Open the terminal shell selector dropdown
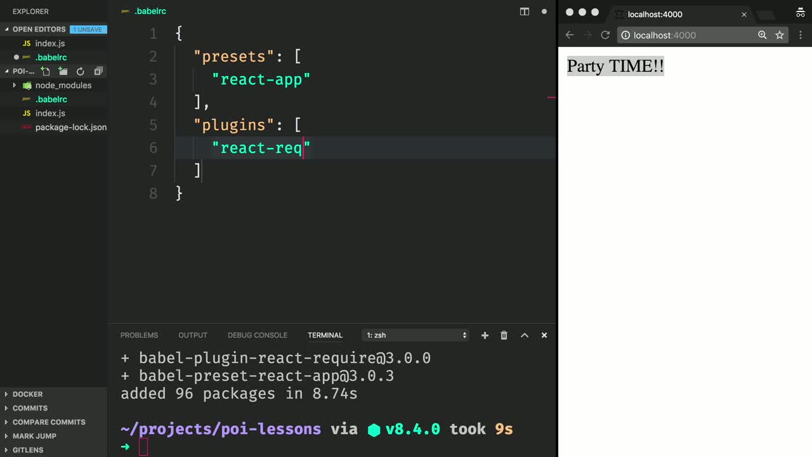Screen dimensions: 812x457 coord(416,335)
